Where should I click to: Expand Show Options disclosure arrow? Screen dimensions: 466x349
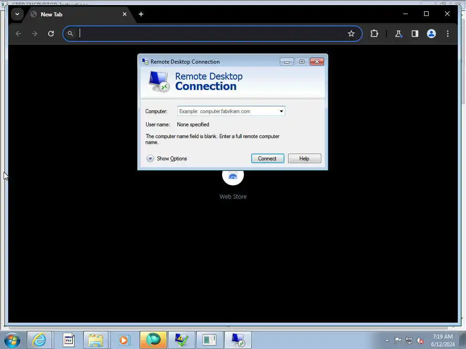150,159
